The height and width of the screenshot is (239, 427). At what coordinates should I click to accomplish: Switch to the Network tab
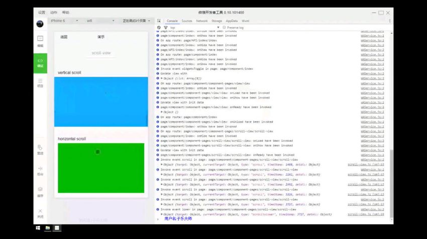pyautogui.click(x=202, y=21)
